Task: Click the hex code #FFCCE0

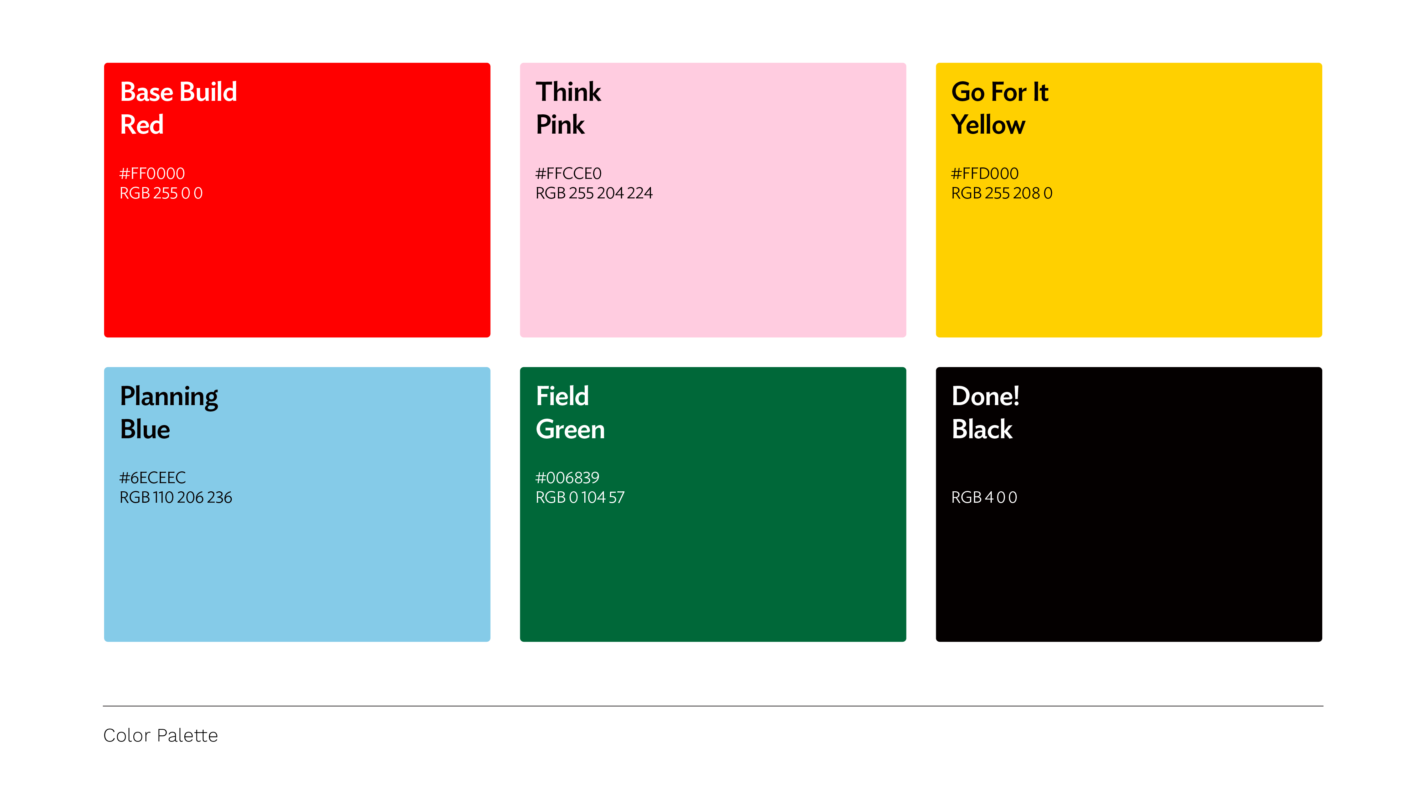Action: pyautogui.click(x=568, y=174)
